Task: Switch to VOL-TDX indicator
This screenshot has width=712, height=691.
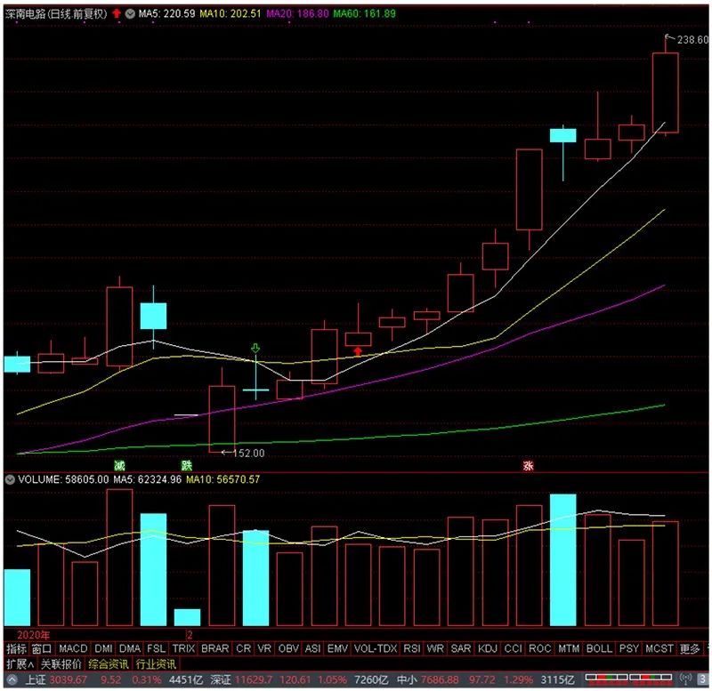Action: (376, 649)
